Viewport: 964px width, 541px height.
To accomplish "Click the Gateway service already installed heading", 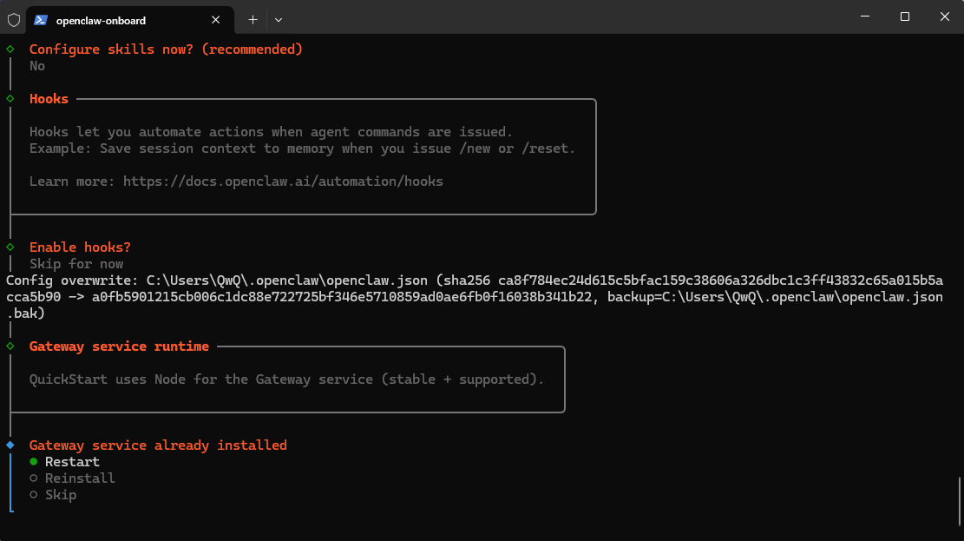I will [158, 445].
